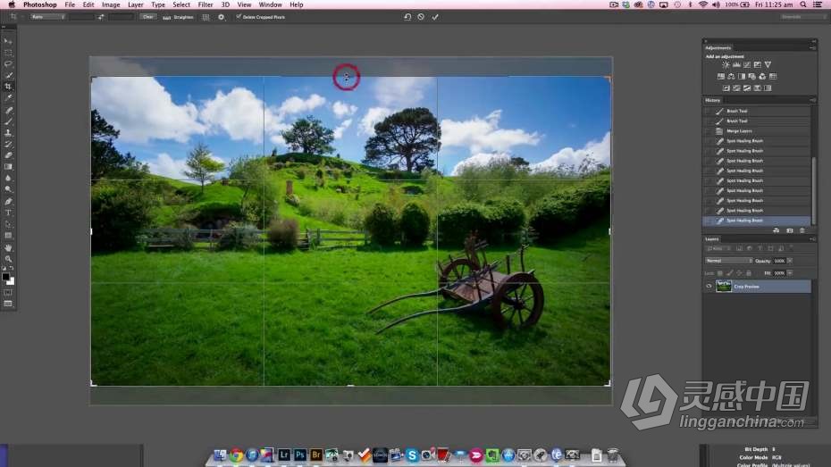This screenshot has width=831, height=467.
Task: Hide the Crop Preview layer
Action: 709,287
